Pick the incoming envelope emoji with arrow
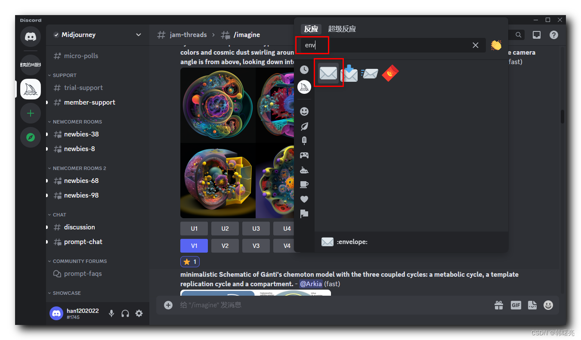The height and width of the screenshot is (340, 581). click(x=349, y=74)
